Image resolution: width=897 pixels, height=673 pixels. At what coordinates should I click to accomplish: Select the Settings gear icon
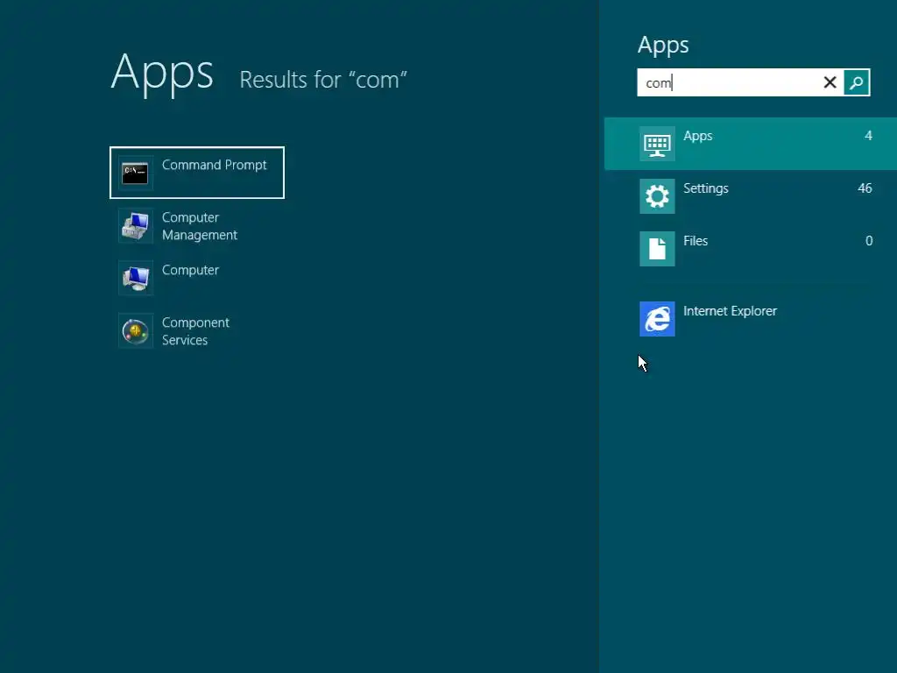[x=657, y=196]
